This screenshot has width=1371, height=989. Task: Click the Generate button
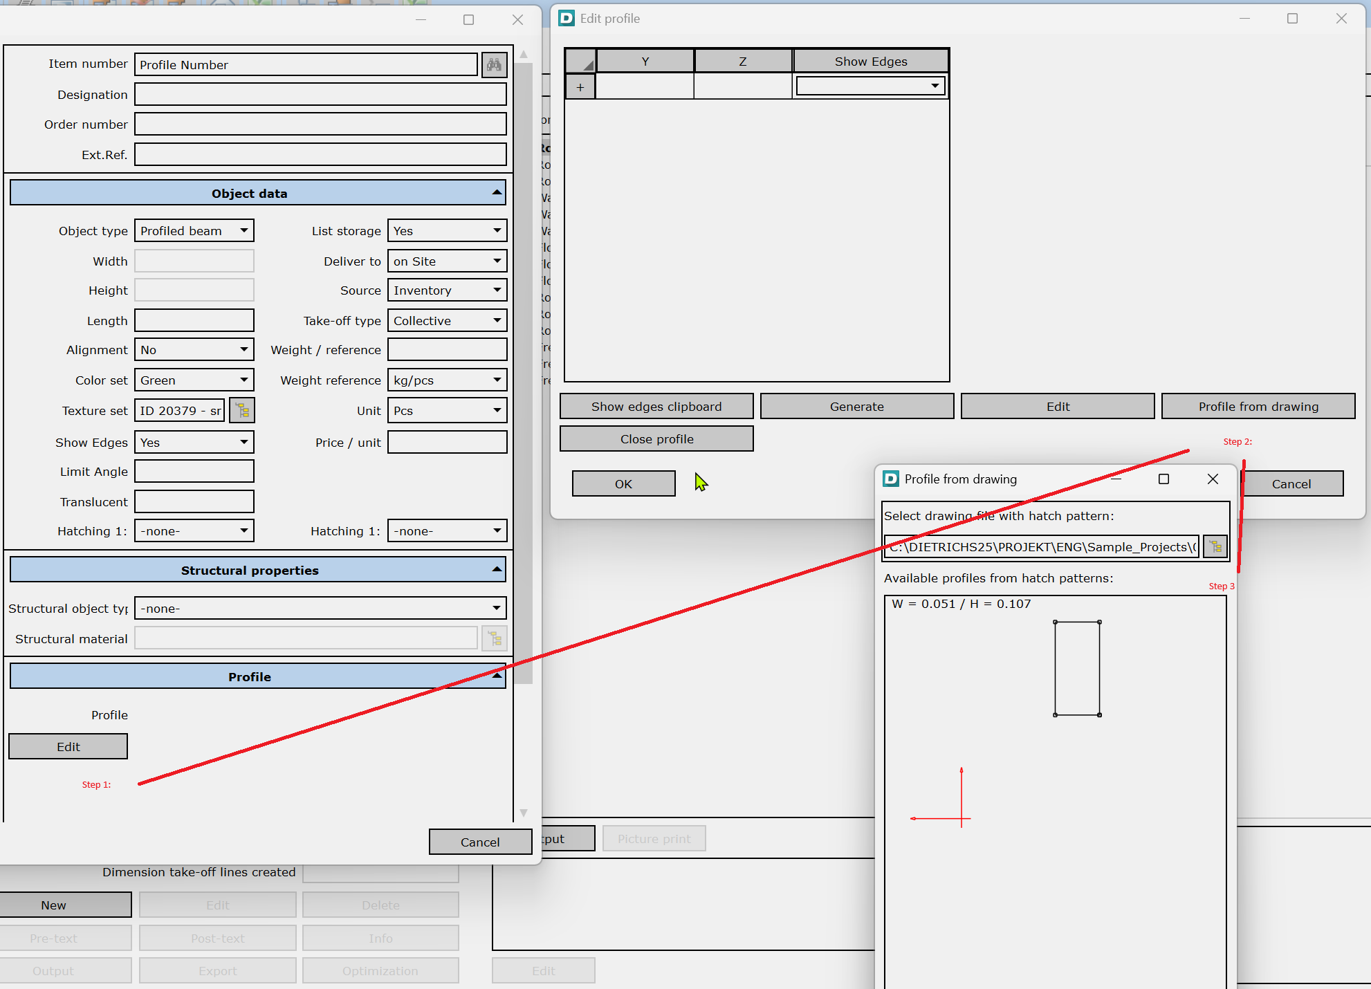click(856, 407)
